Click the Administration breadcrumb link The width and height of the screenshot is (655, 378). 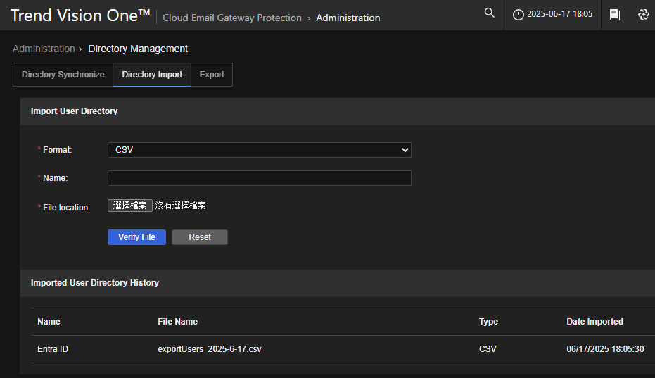44,49
